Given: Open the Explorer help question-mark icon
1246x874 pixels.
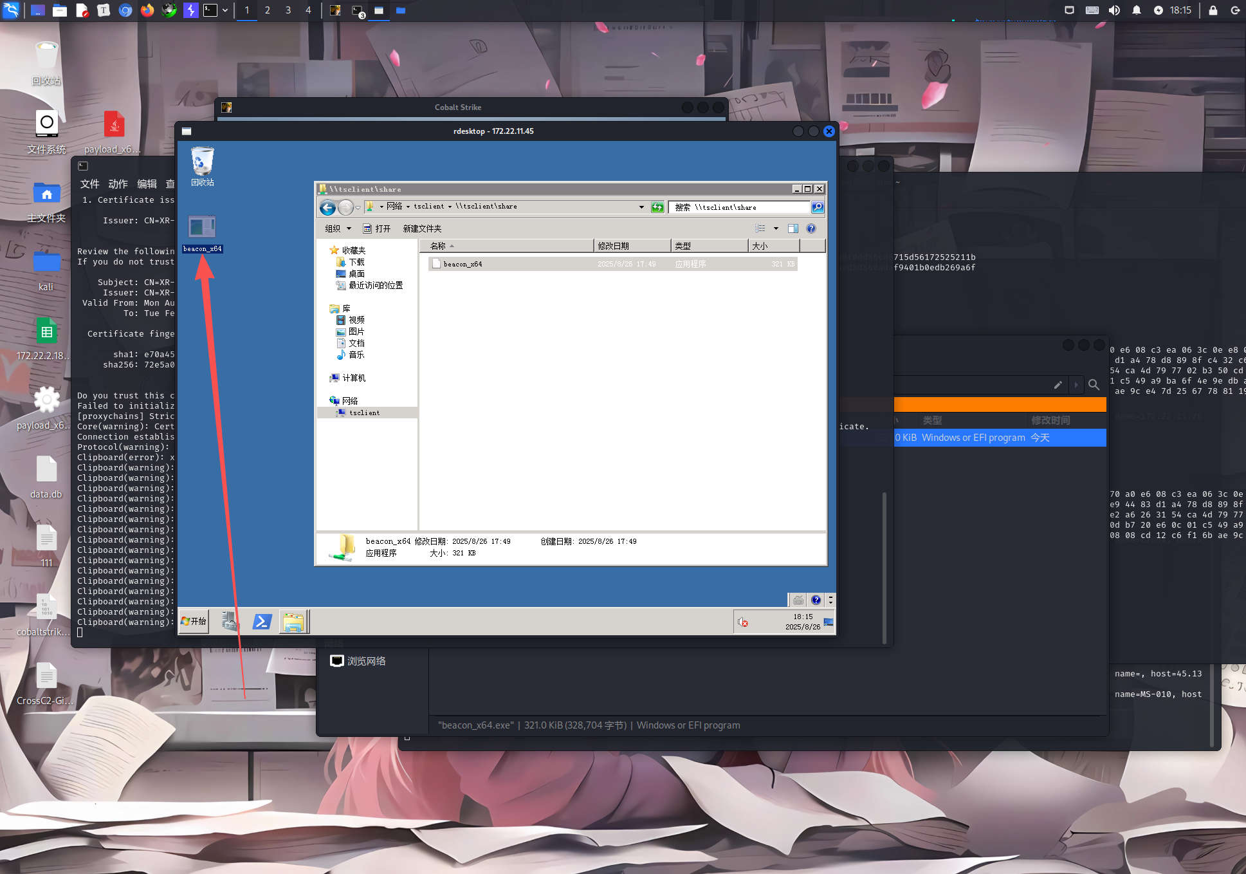Looking at the screenshot, I should coord(811,228).
